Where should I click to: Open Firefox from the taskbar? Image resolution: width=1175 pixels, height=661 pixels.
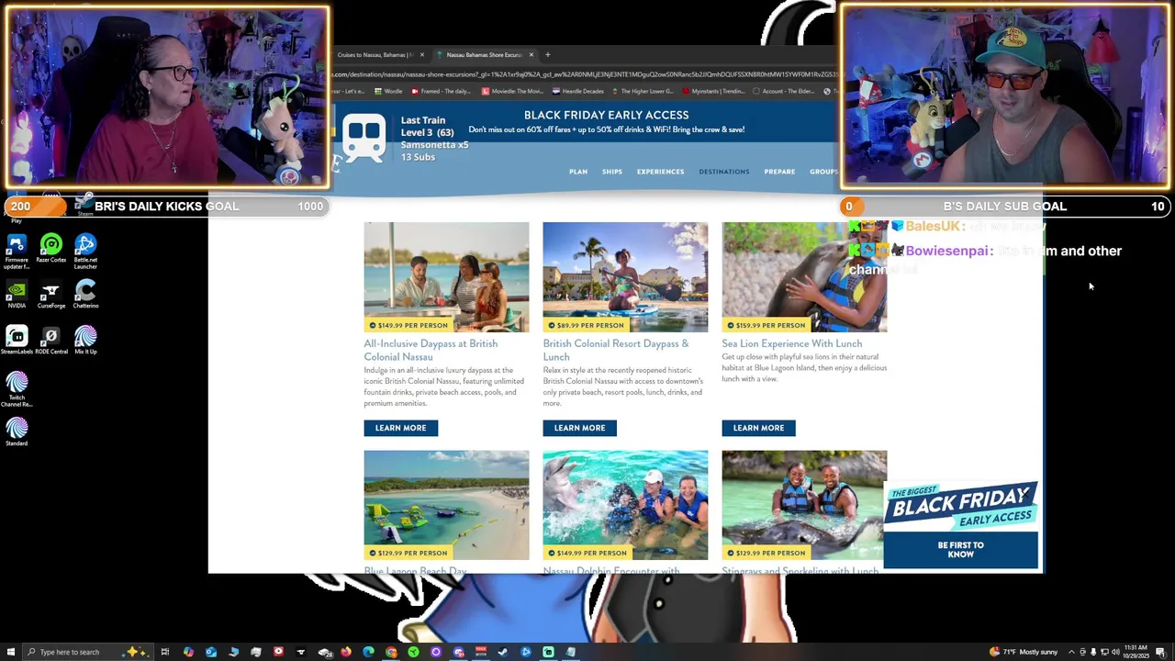(346, 652)
